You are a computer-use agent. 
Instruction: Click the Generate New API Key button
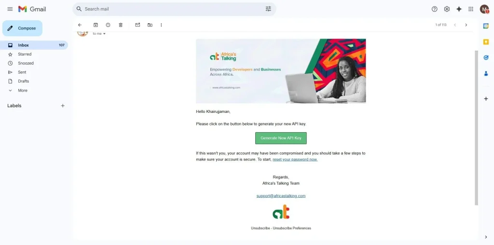[x=281, y=138]
